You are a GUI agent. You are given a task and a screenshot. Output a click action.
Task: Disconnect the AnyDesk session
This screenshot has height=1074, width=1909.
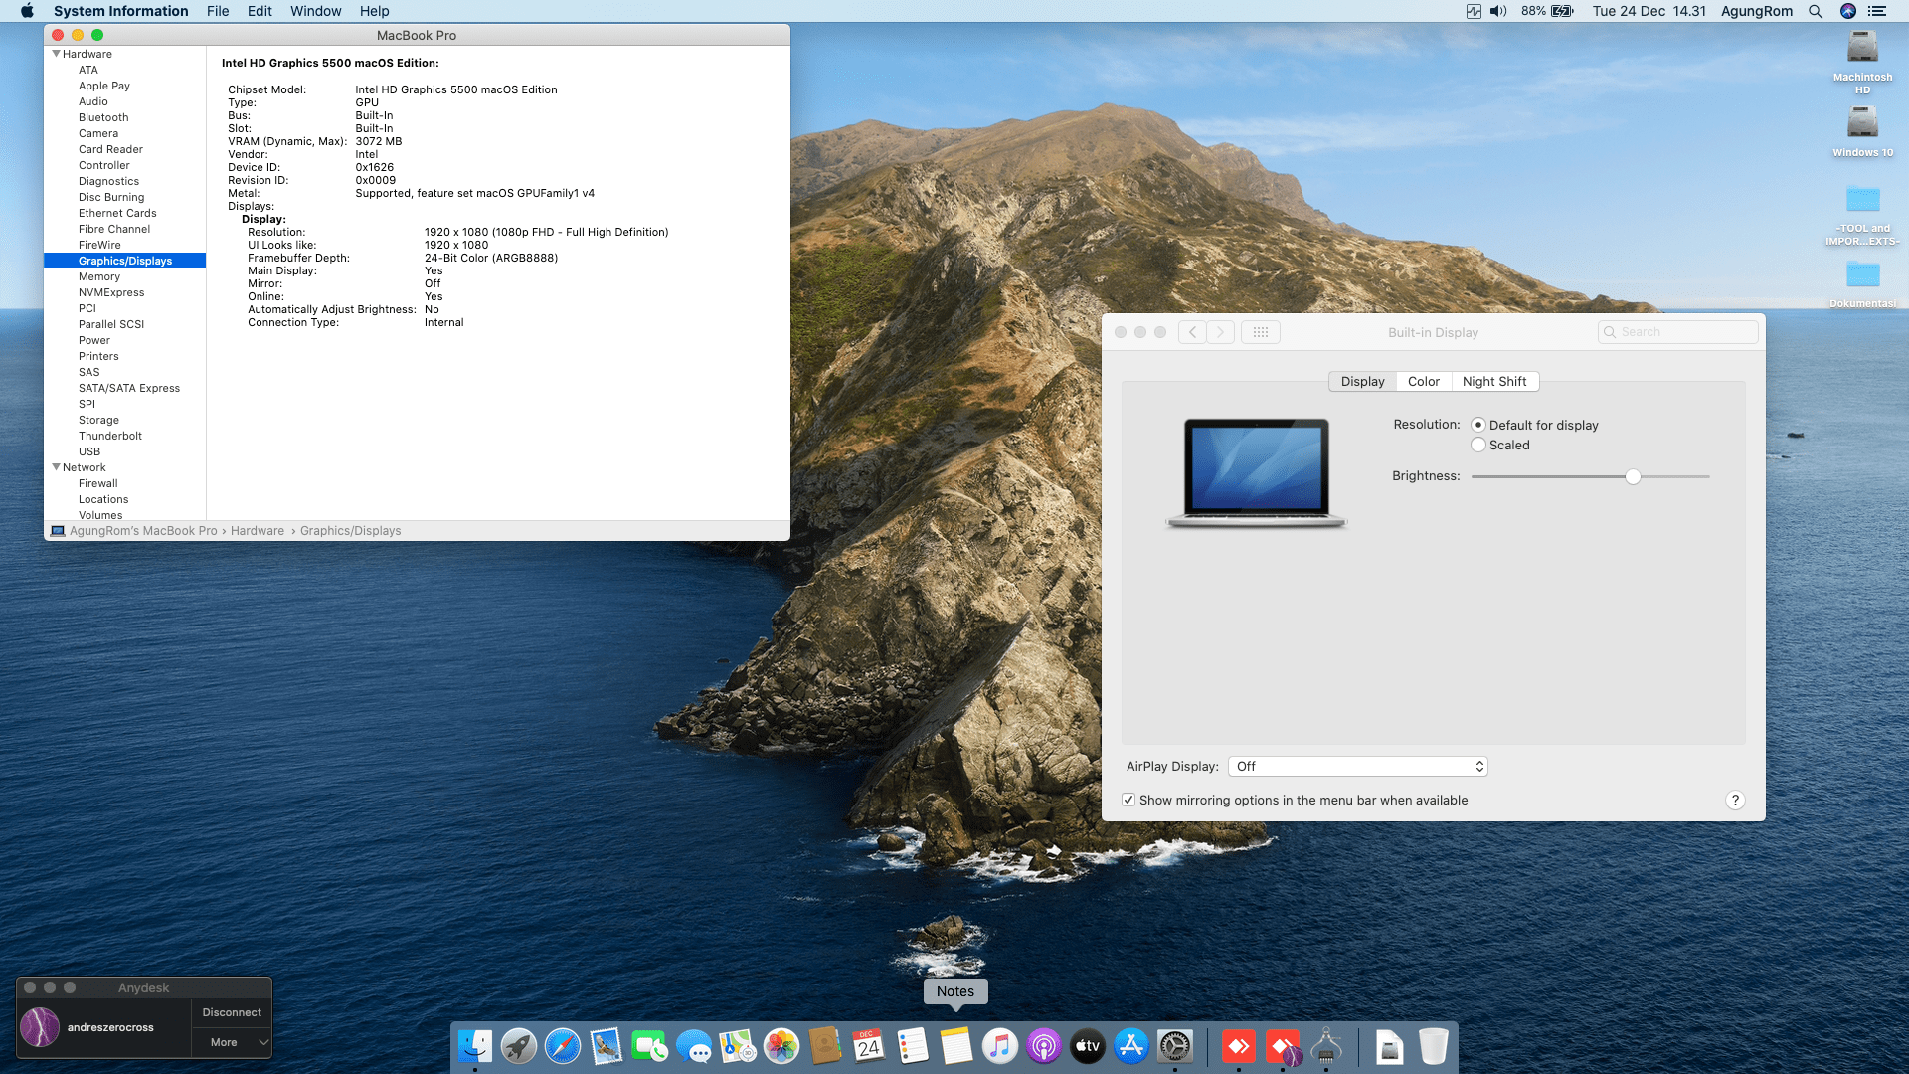tap(232, 1012)
